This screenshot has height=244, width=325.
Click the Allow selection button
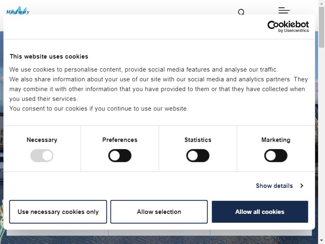[159, 212]
